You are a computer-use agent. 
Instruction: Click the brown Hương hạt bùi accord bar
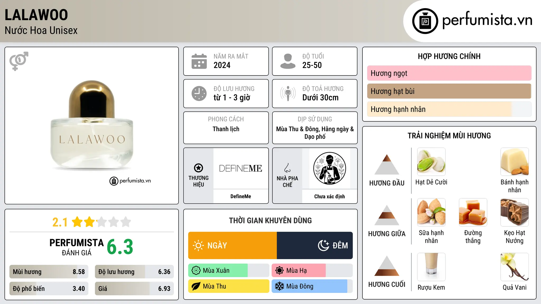[449, 91]
